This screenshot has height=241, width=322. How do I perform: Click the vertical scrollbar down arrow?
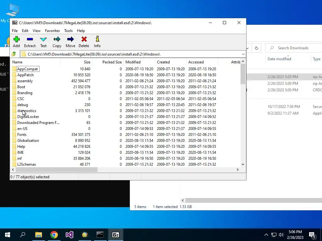243,164
